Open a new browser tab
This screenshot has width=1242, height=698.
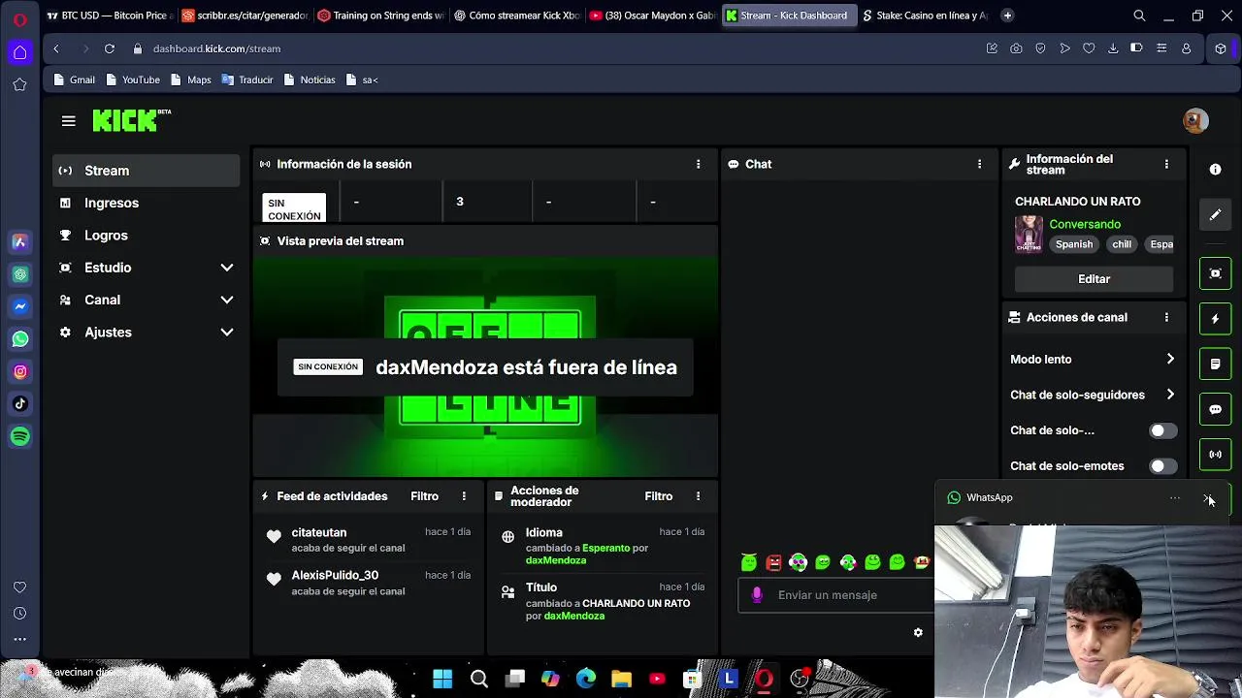(1007, 16)
